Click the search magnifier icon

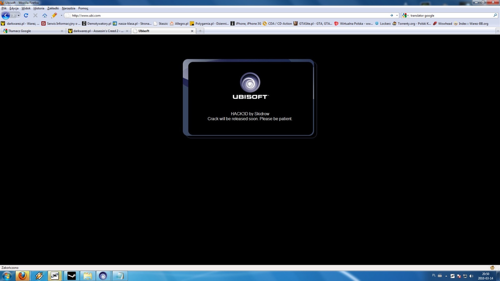pyautogui.click(x=495, y=15)
